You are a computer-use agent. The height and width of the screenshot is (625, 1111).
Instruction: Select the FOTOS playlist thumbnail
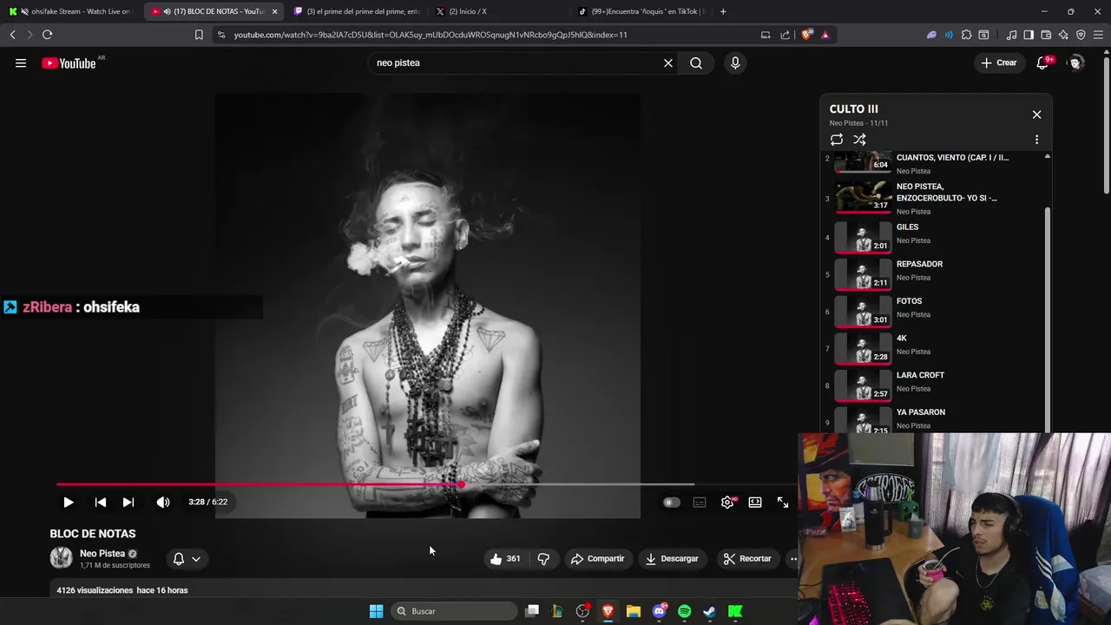[863, 311]
